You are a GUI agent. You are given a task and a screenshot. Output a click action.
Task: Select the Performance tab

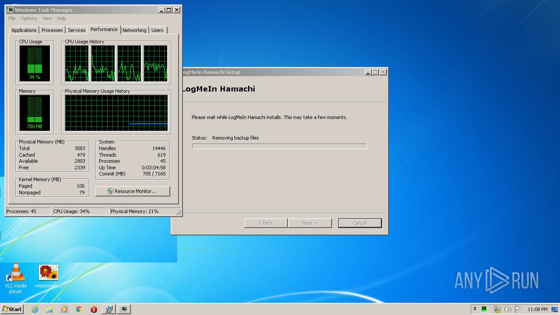(104, 29)
